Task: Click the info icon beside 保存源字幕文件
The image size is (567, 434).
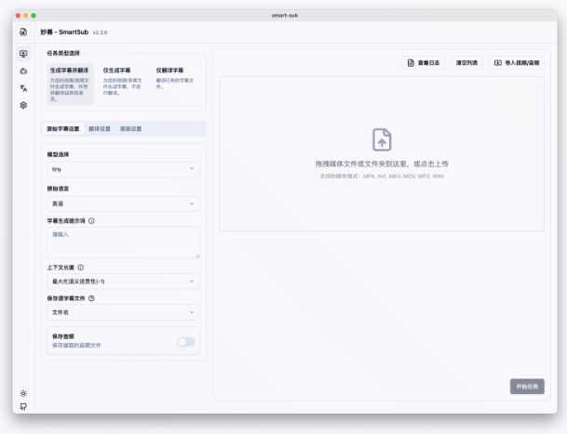Action: (x=91, y=298)
